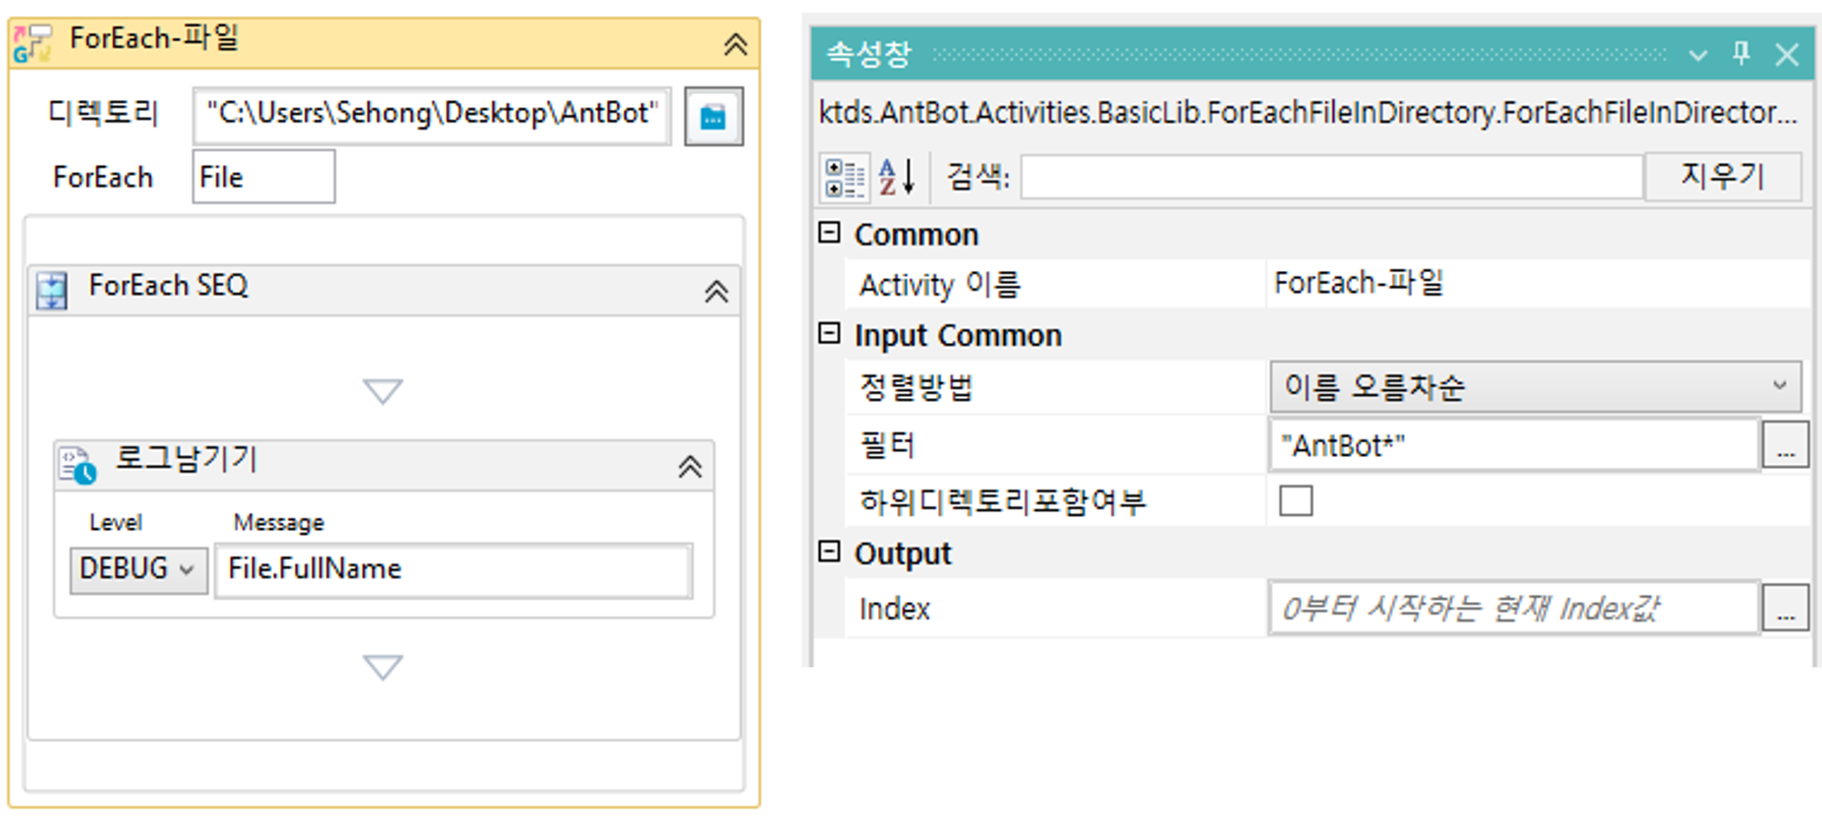Click the 하위디렉토리포함여부 property label
The image size is (1822, 823).
point(1002,502)
